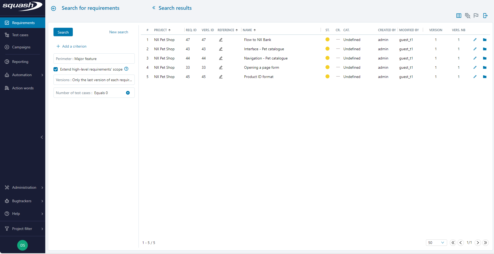Viewport: 494px width, 254px height.
Task: Open help for extend high-level scope
Action: (x=126, y=69)
